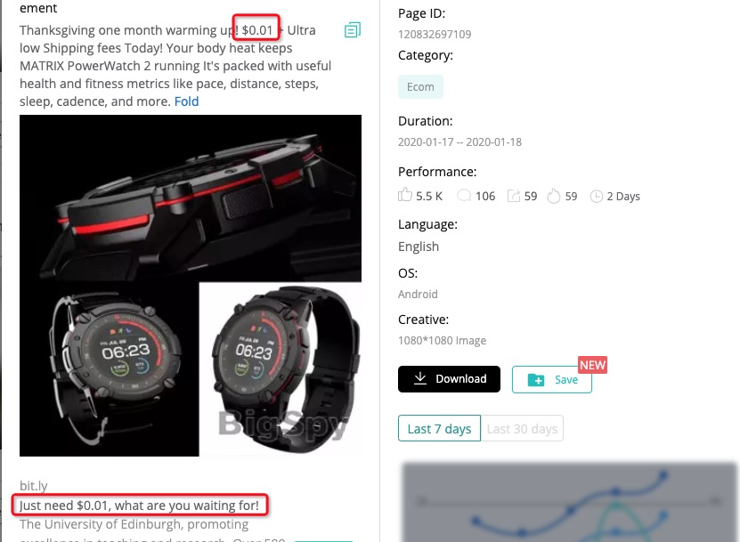Click the comments bubble icon
740x542 pixels.
(x=464, y=195)
